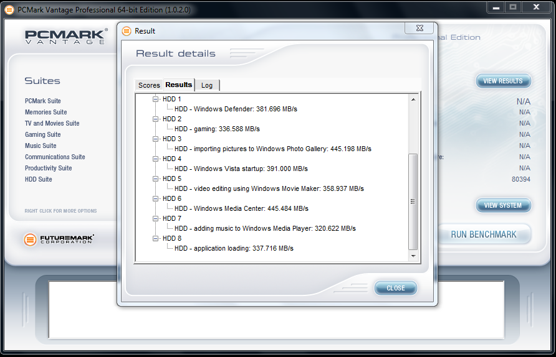Collapse the HDD 3 tree node

tap(155, 139)
